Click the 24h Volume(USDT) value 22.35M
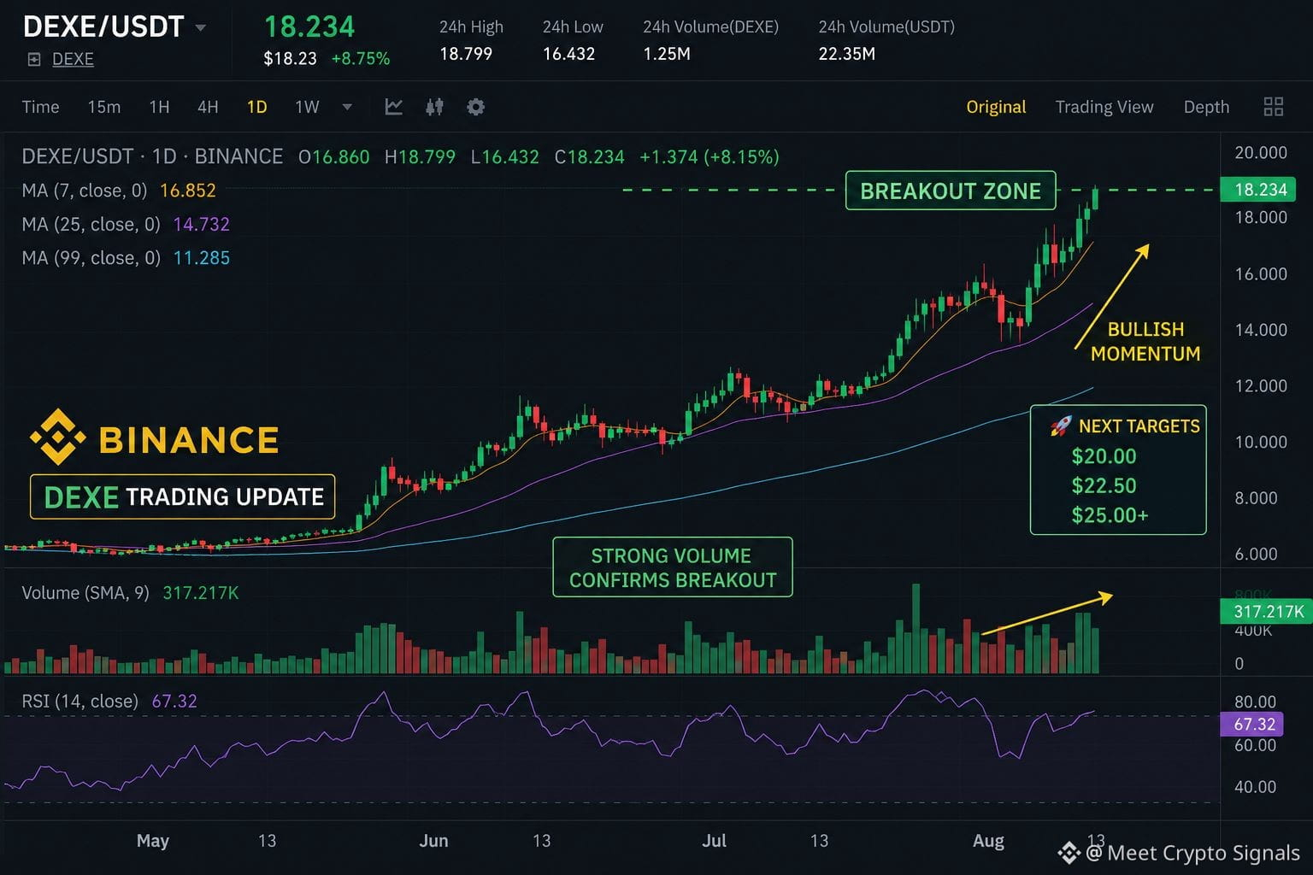 (x=846, y=54)
